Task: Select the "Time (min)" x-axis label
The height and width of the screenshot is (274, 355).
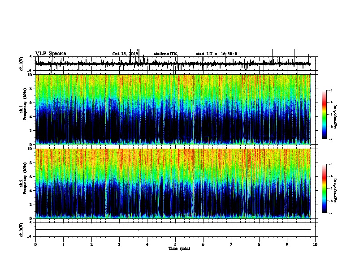Action: [x=179, y=248]
